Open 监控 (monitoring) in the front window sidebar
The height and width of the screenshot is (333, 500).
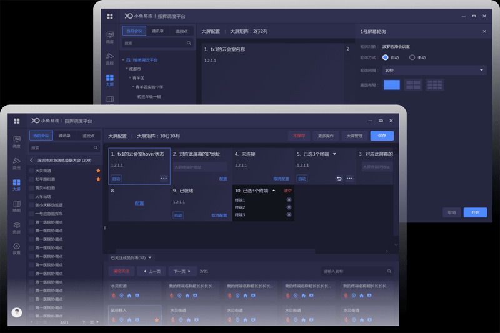pyautogui.click(x=17, y=162)
